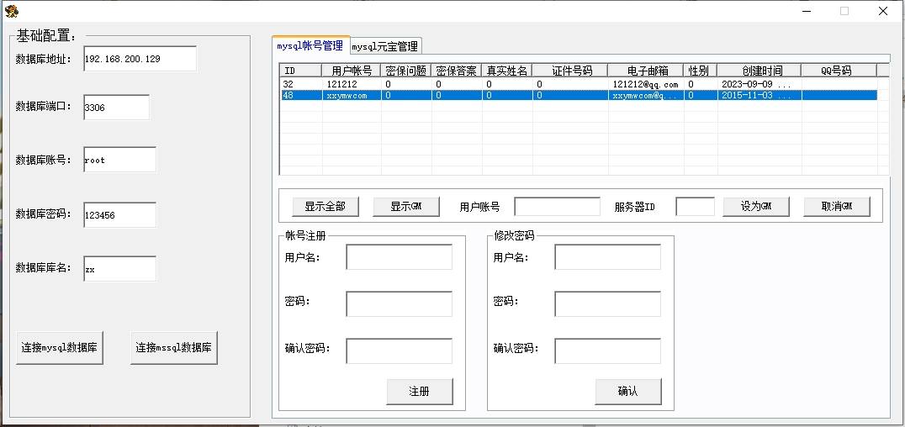Focus the 数据库端口 field showing 3306
905x427 pixels.
click(116, 107)
